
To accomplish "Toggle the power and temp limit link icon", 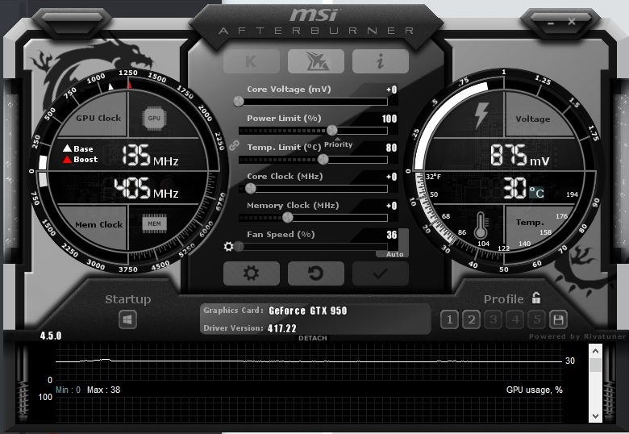I will [235, 145].
